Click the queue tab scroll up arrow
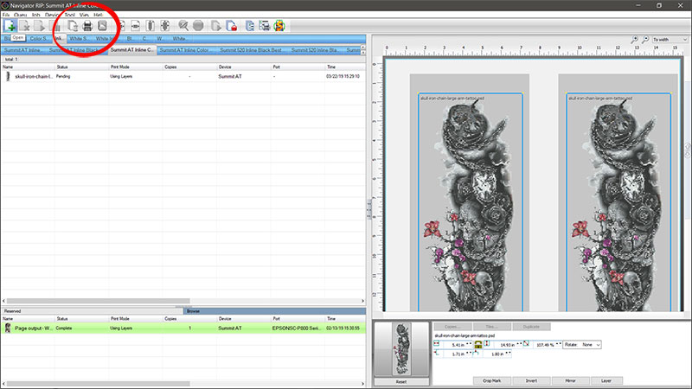Screen dimensions: 692x389 coord(362,48)
